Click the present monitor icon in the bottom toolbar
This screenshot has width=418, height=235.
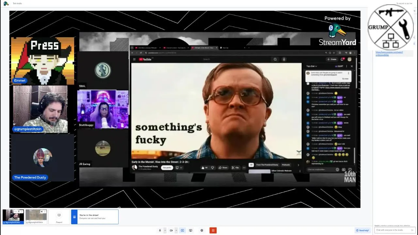tap(191, 230)
